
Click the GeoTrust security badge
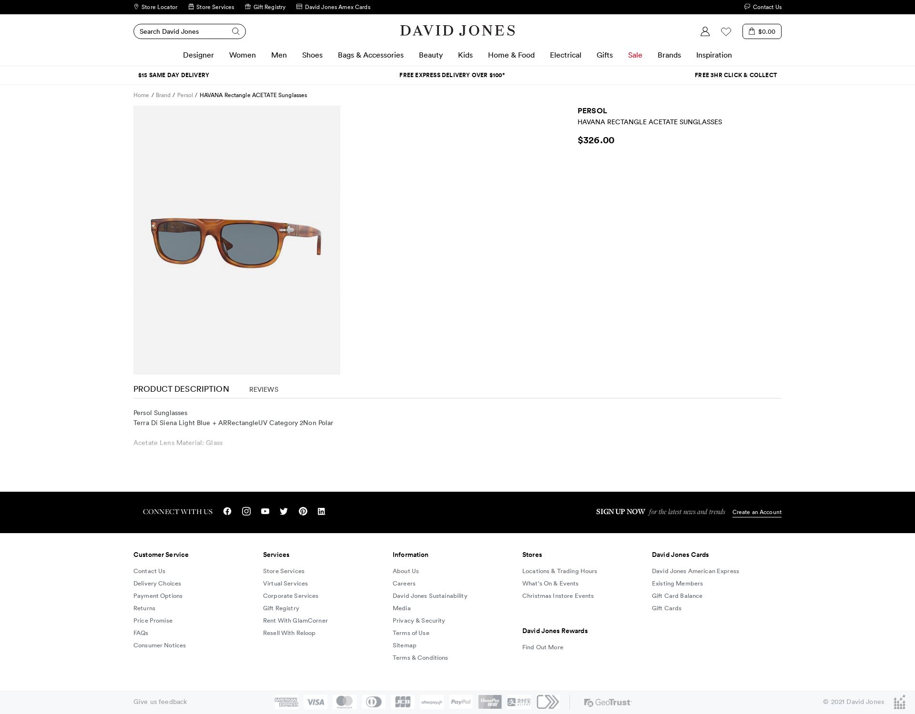pyautogui.click(x=608, y=703)
